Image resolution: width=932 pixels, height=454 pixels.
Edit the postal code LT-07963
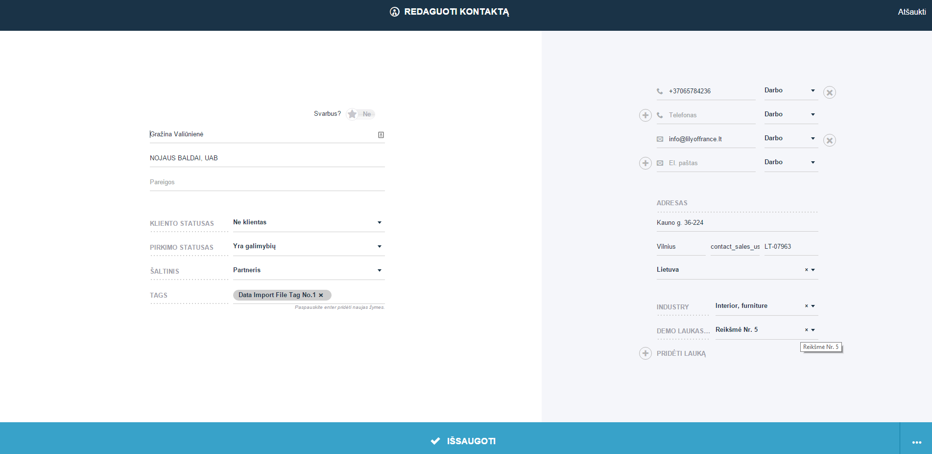coord(791,247)
